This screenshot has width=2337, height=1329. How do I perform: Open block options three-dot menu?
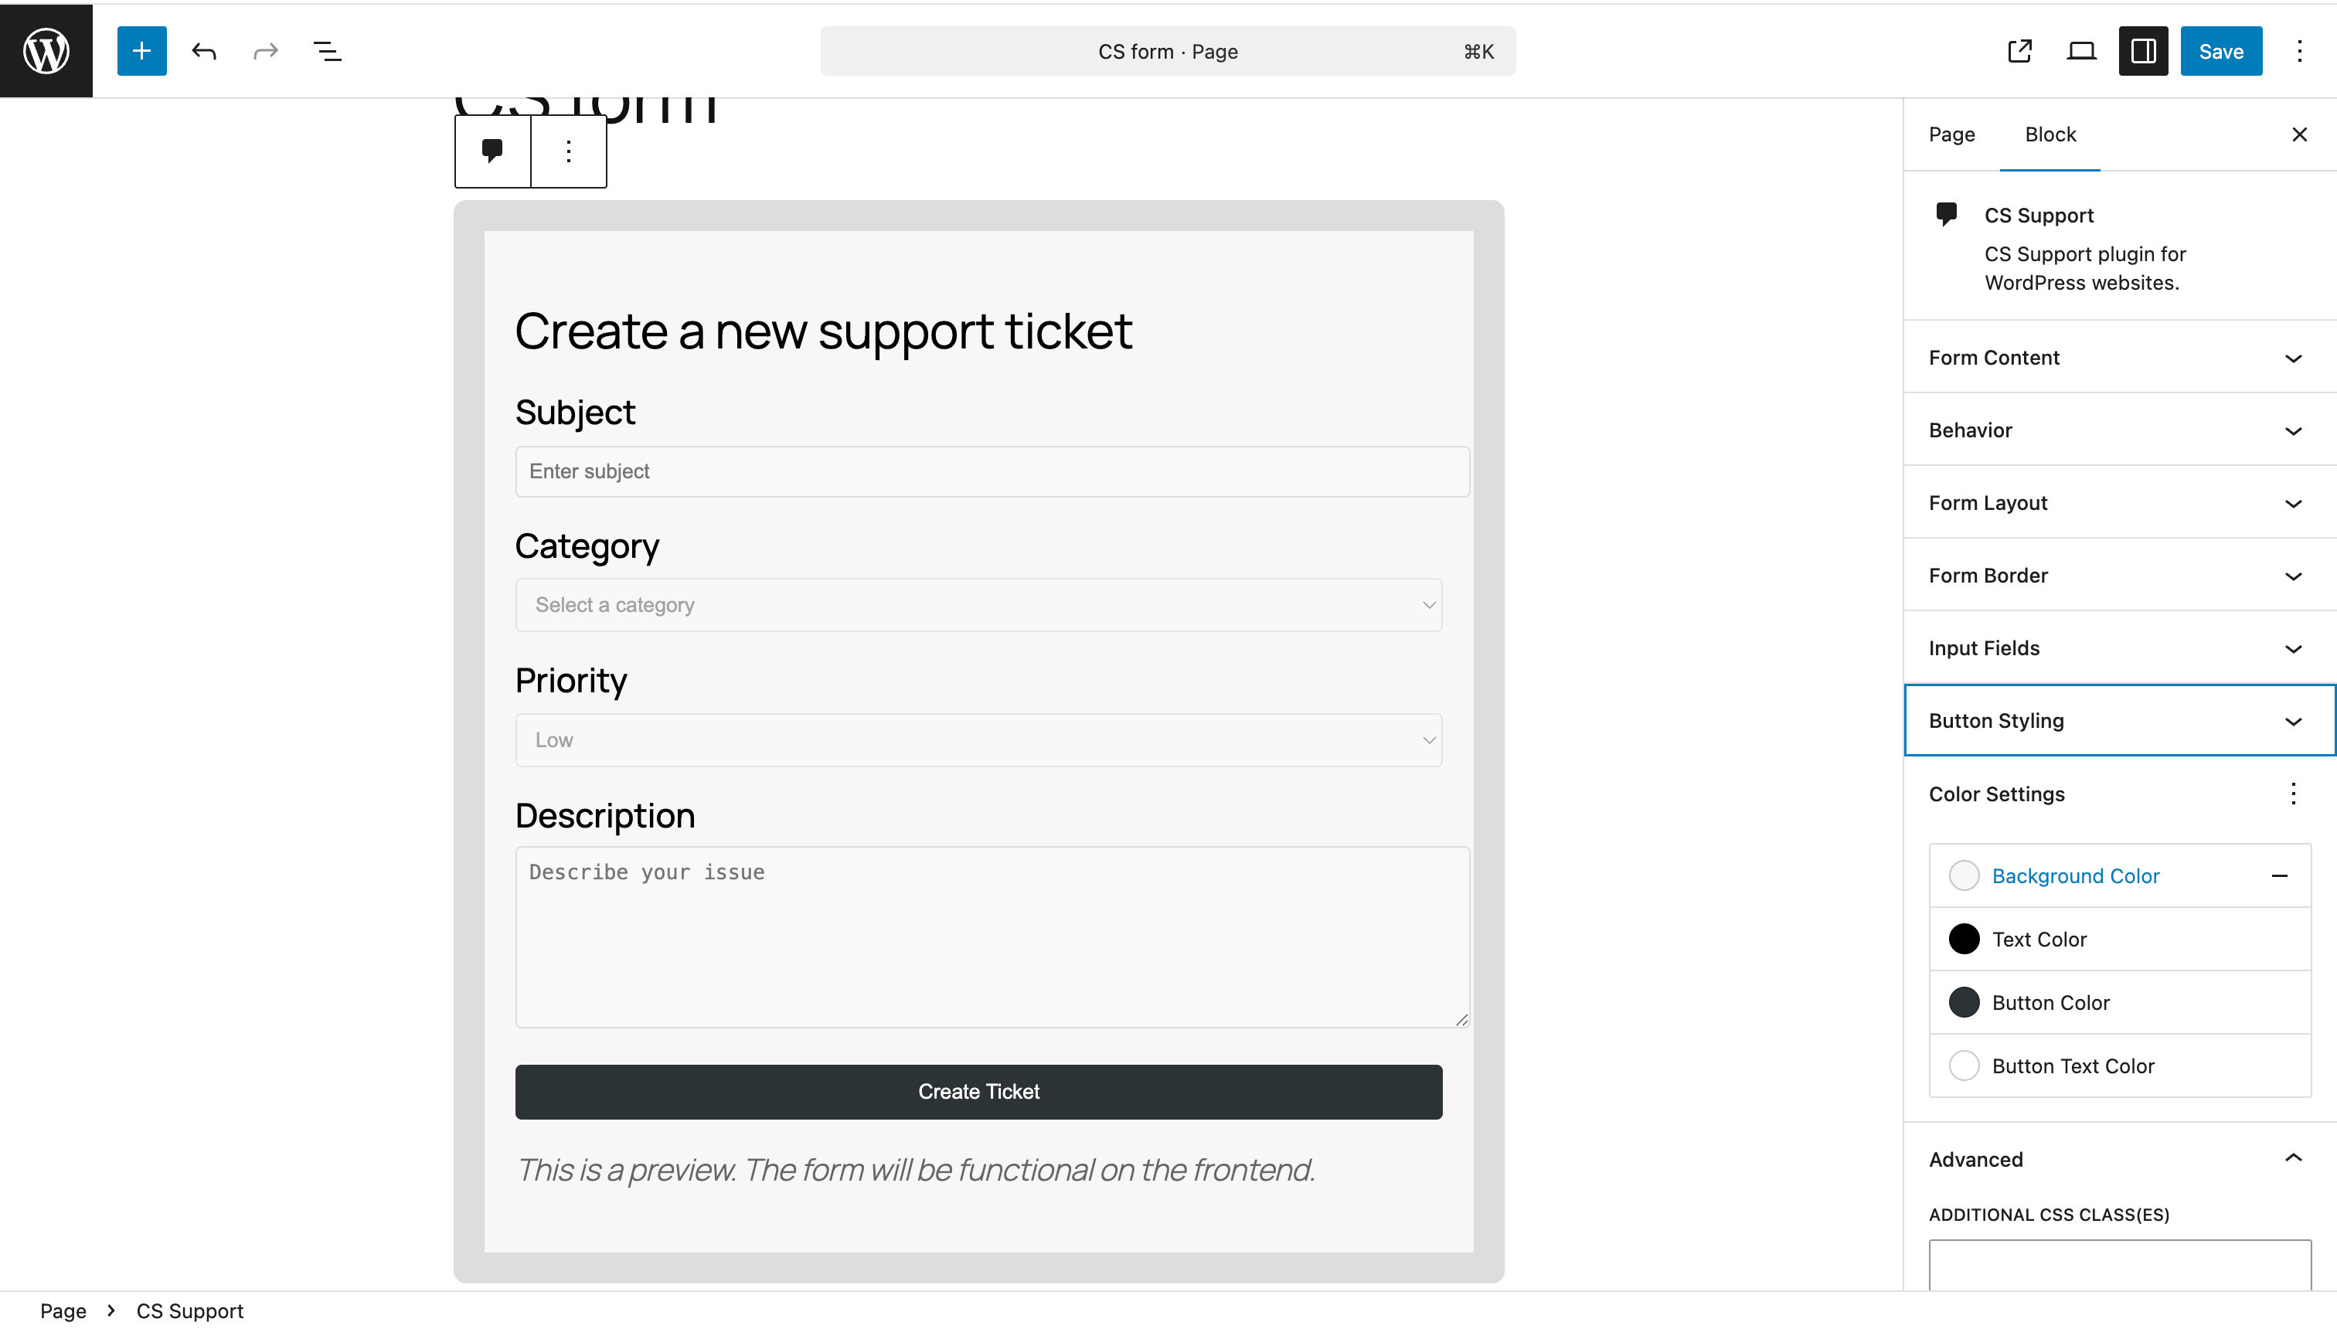(569, 151)
